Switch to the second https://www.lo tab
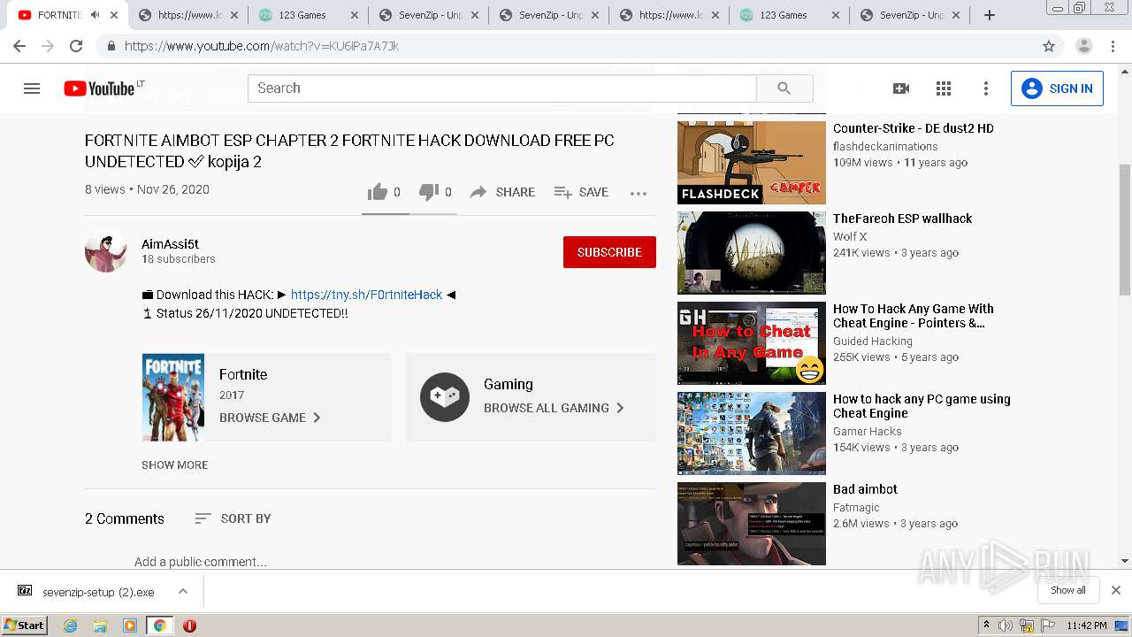This screenshot has width=1132, height=637. click(x=669, y=15)
